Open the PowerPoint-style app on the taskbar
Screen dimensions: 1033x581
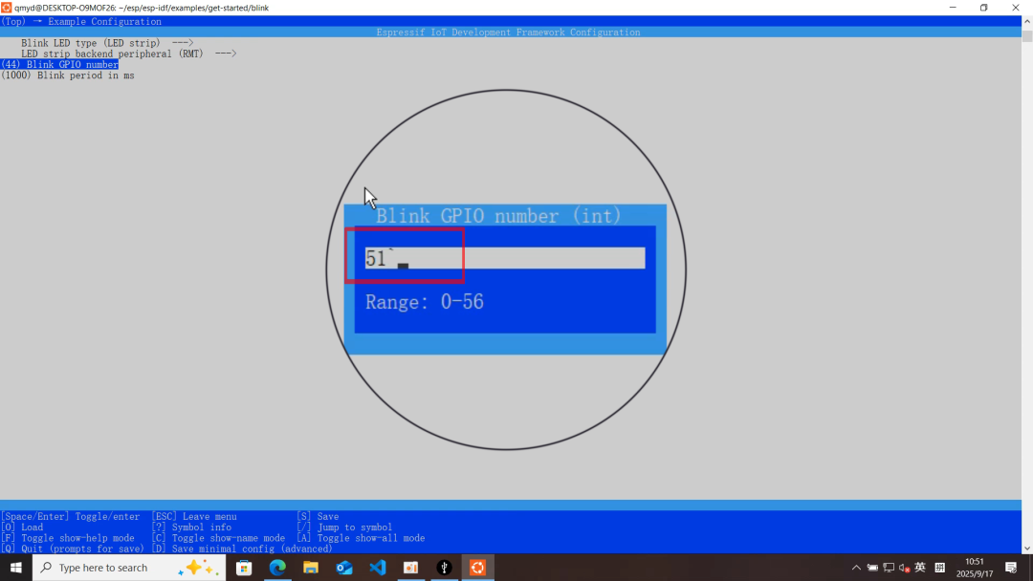[x=411, y=568]
